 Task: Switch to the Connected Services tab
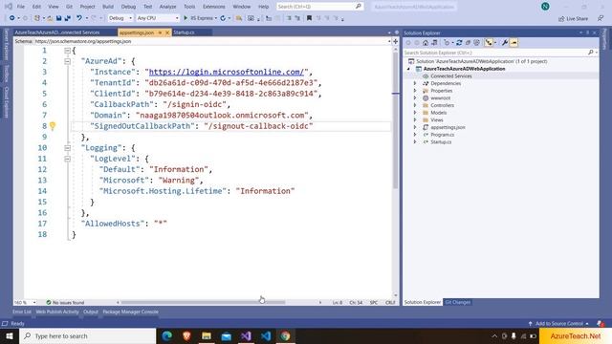pyautogui.click(x=57, y=32)
